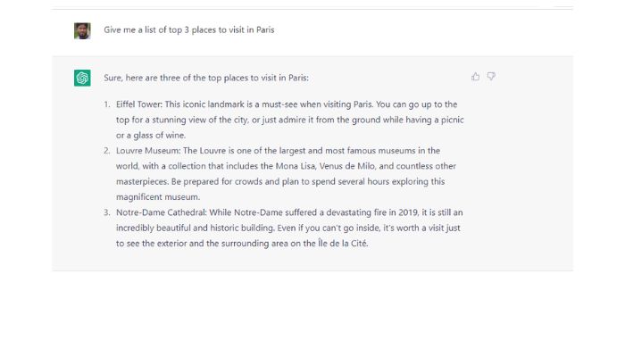
Task: Click the "Sure, here are three" intro line
Action: (x=206, y=78)
